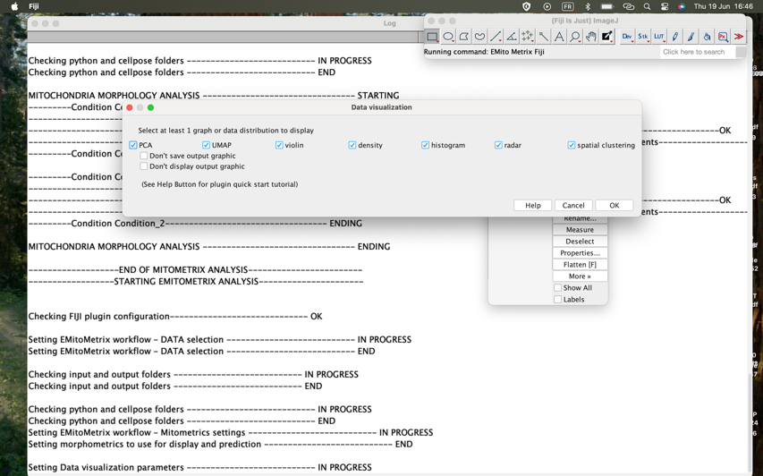Image resolution: width=763 pixels, height=476 pixels.
Task: Uncheck the violin checkbox
Action: pos(279,145)
